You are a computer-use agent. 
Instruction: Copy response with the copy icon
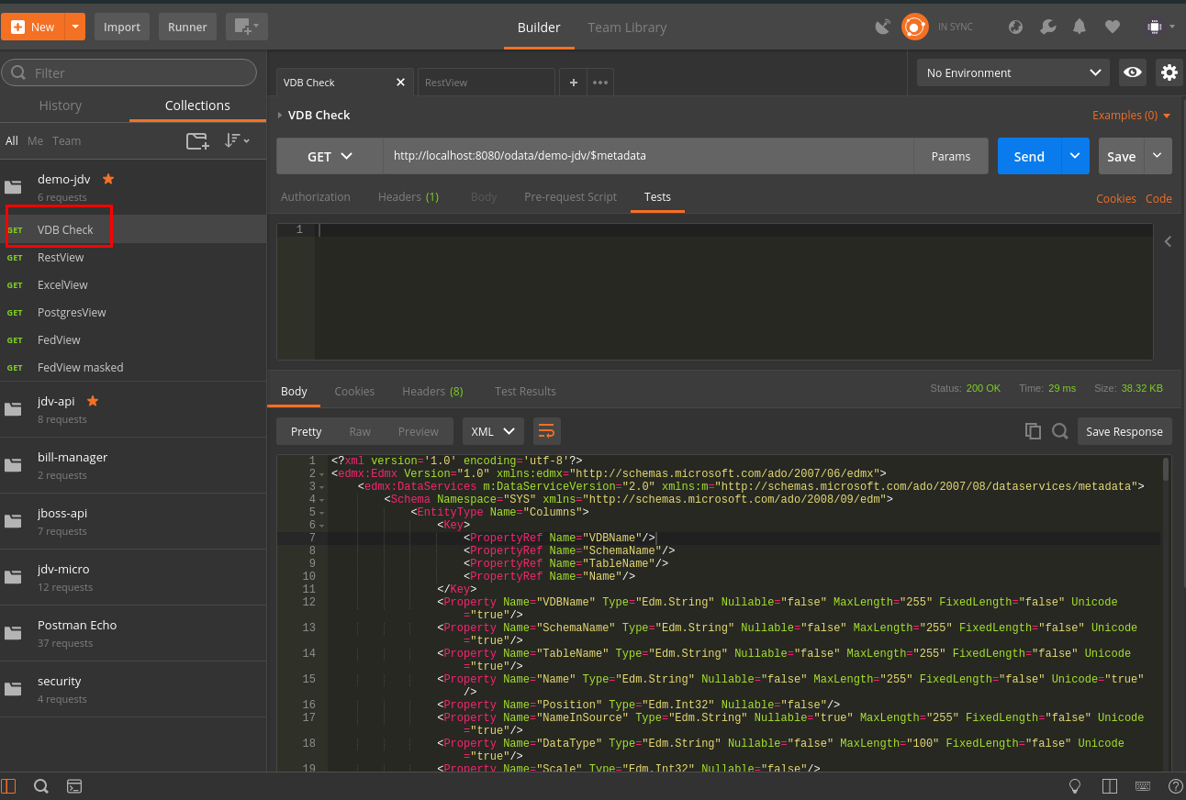tap(1033, 431)
